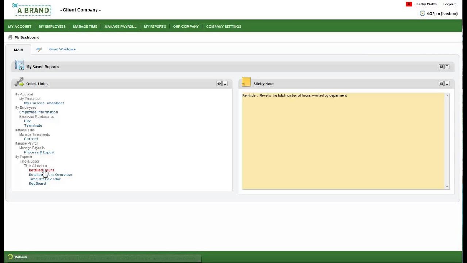Open the Employee Information link

click(x=38, y=112)
